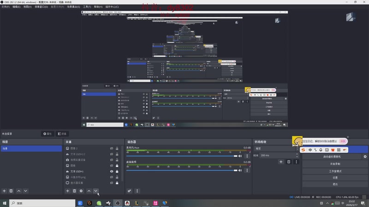Viewport: 369px width, 207px height.
Task: Click the 滤镜 filters button
Action: [62, 134]
